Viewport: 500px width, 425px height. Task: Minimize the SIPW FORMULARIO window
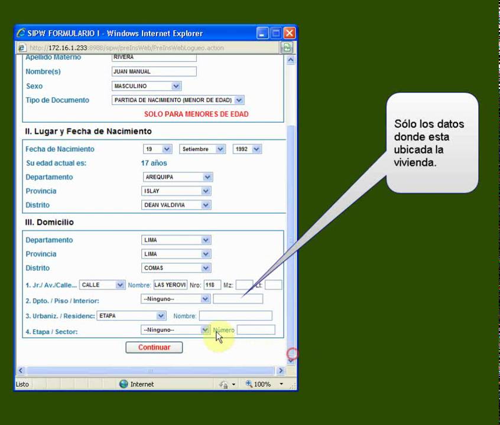point(262,33)
